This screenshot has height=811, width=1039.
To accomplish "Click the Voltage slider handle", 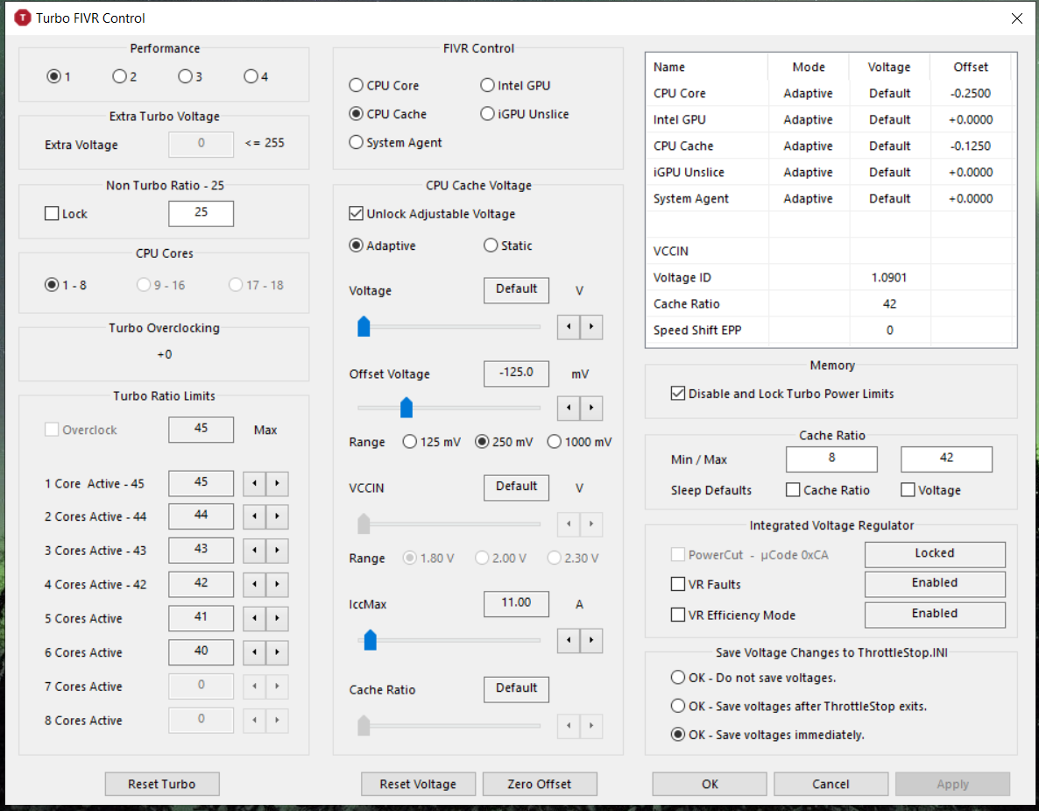I will point(364,326).
